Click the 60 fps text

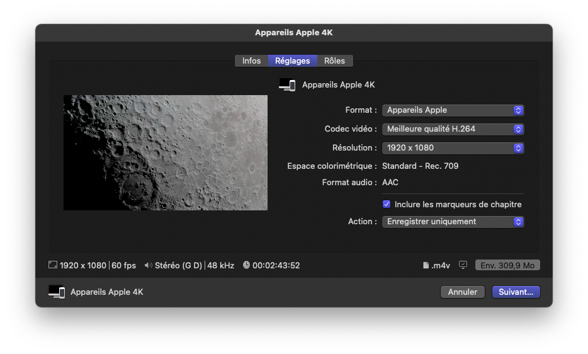[x=124, y=265]
